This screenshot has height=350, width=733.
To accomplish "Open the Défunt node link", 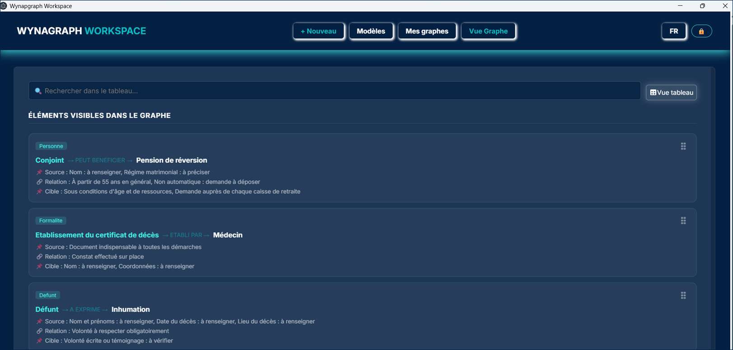I will (x=47, y=309).
